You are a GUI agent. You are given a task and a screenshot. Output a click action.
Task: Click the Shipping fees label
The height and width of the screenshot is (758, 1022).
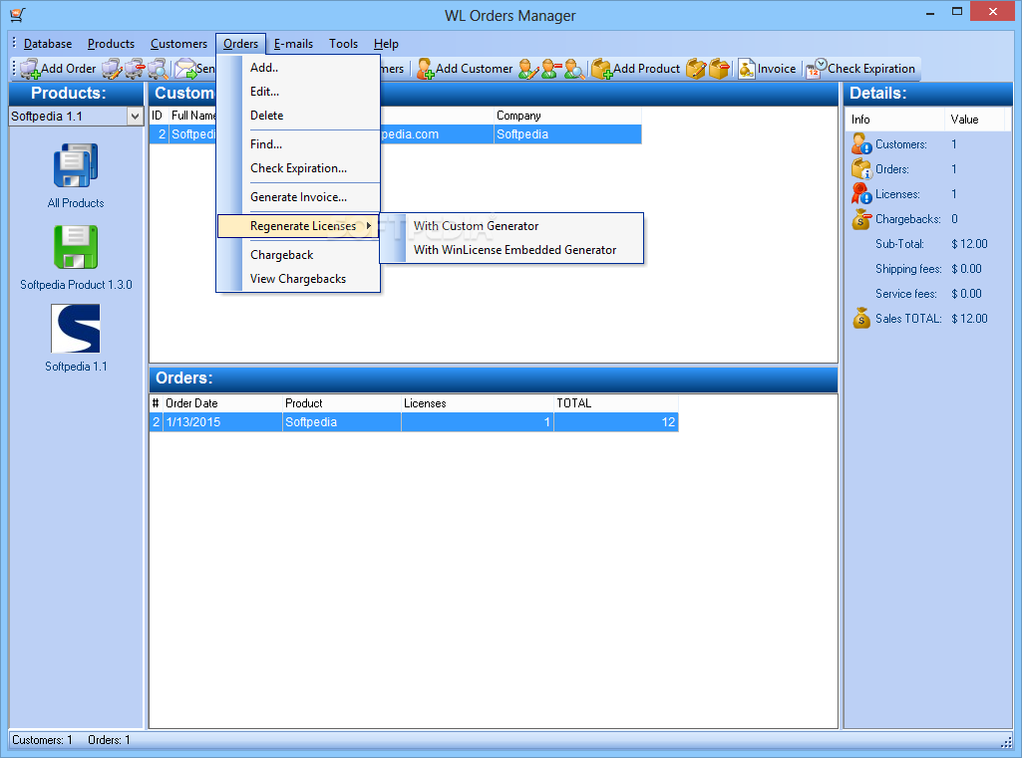pos(908,269)
